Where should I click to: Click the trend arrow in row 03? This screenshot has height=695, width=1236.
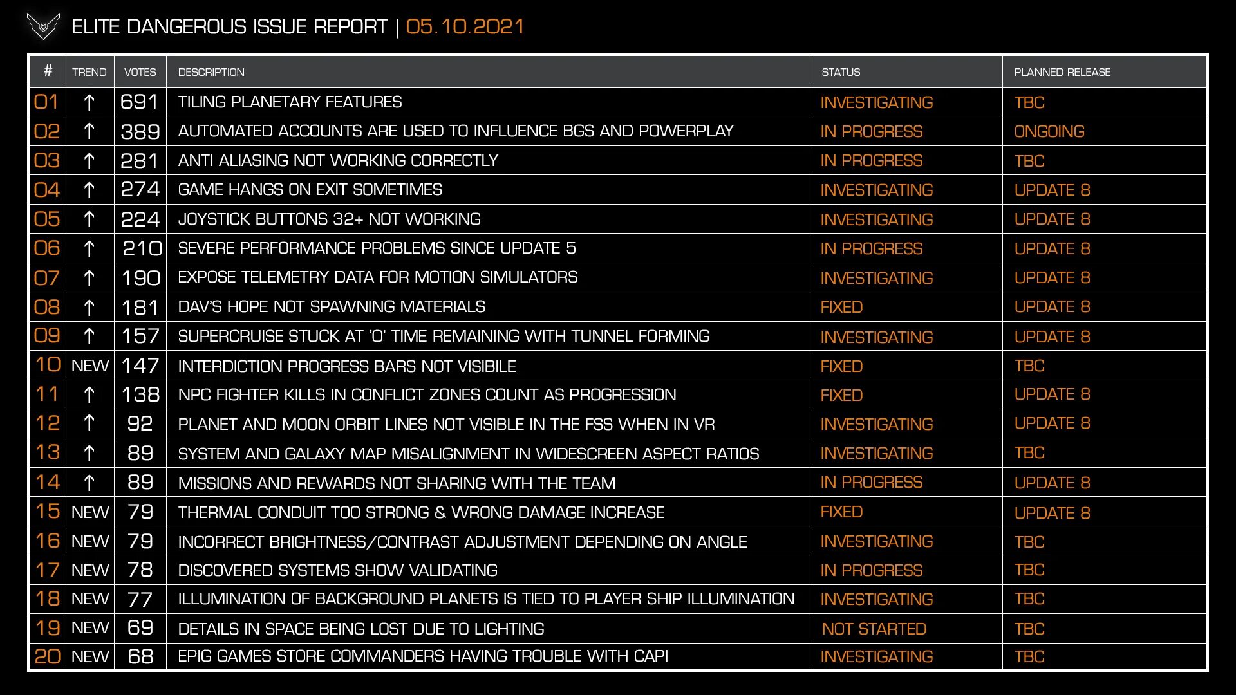click(x=89, y=161)
